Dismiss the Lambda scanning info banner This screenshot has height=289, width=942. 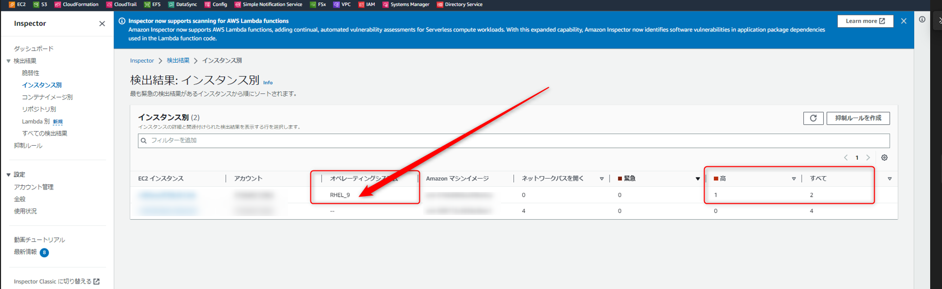click(x=903, y=21)
